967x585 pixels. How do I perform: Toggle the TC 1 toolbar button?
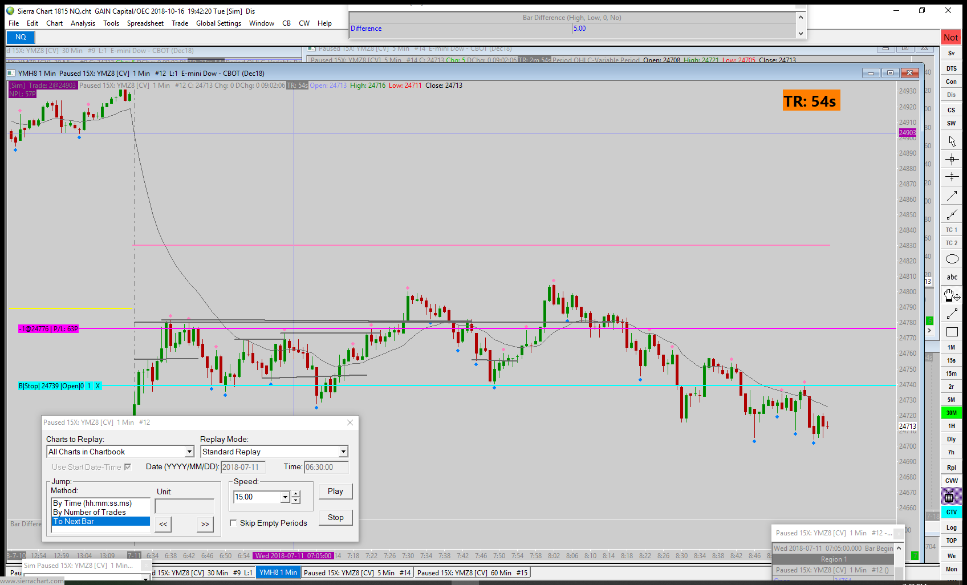(952, 230)
